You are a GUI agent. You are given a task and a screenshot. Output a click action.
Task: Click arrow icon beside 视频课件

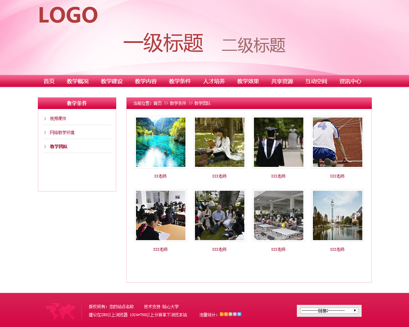(45, 119)
